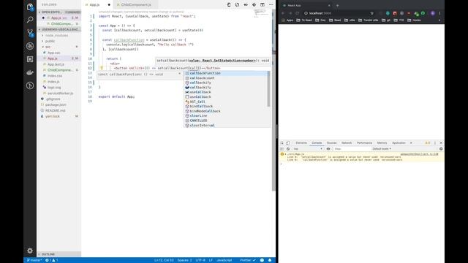Select callbackFunction suggestion in autocomplete

pos(226,73)
